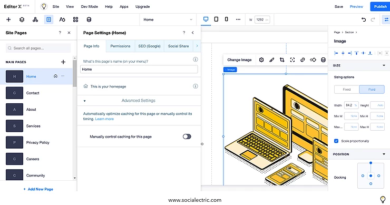
Task: Align image to top edge
Action: [x=356, y=53]
